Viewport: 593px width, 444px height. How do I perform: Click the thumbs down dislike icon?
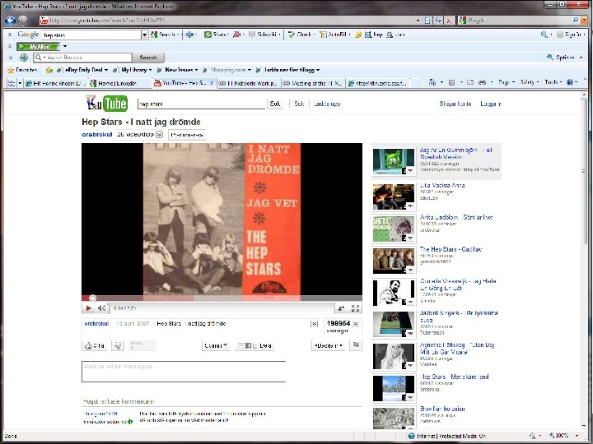(x=118, y=345)
